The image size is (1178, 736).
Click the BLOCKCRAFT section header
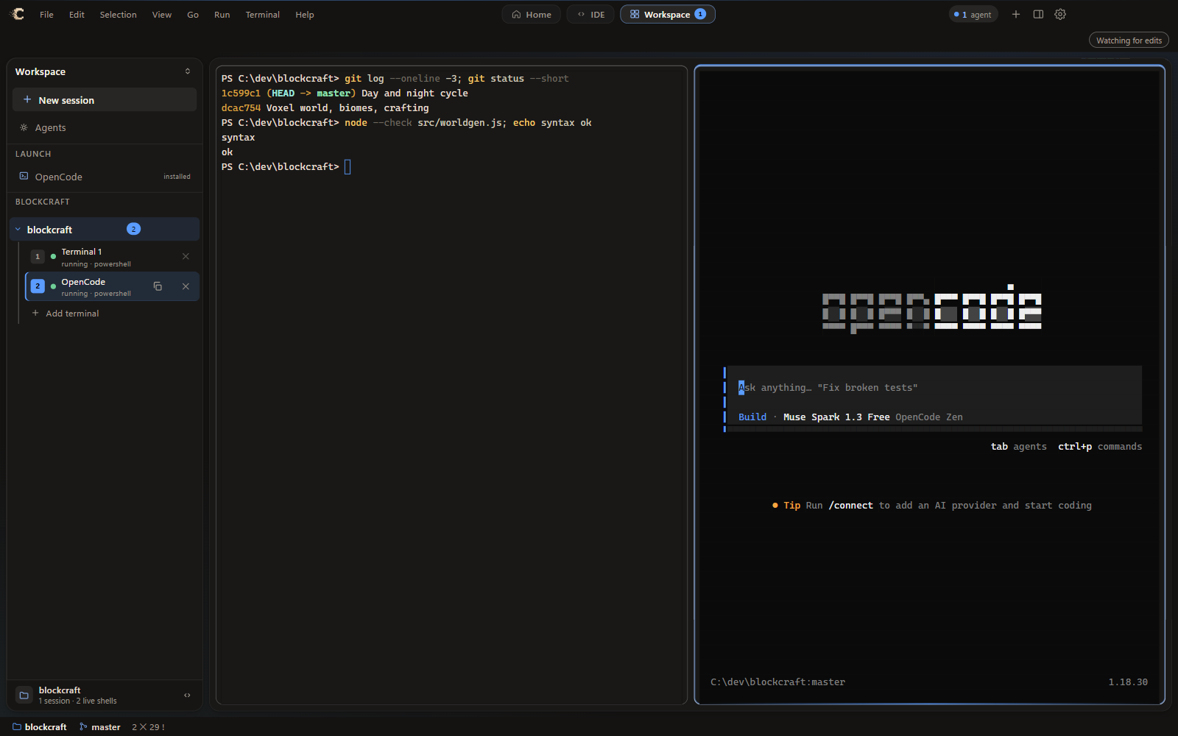pyautogui.click(x=43, y=202)
